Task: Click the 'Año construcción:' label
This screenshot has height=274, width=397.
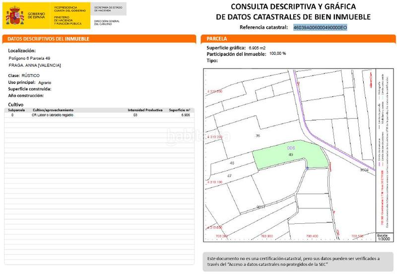Action: (26, 95)
